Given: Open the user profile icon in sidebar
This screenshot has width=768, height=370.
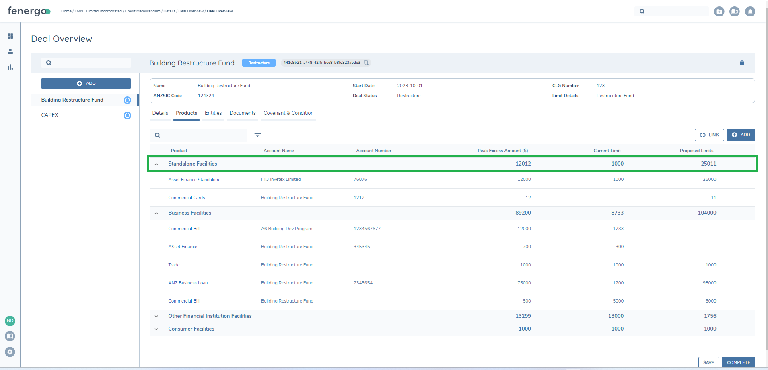Looking at the screenshot, I should [x=10, y=51].
